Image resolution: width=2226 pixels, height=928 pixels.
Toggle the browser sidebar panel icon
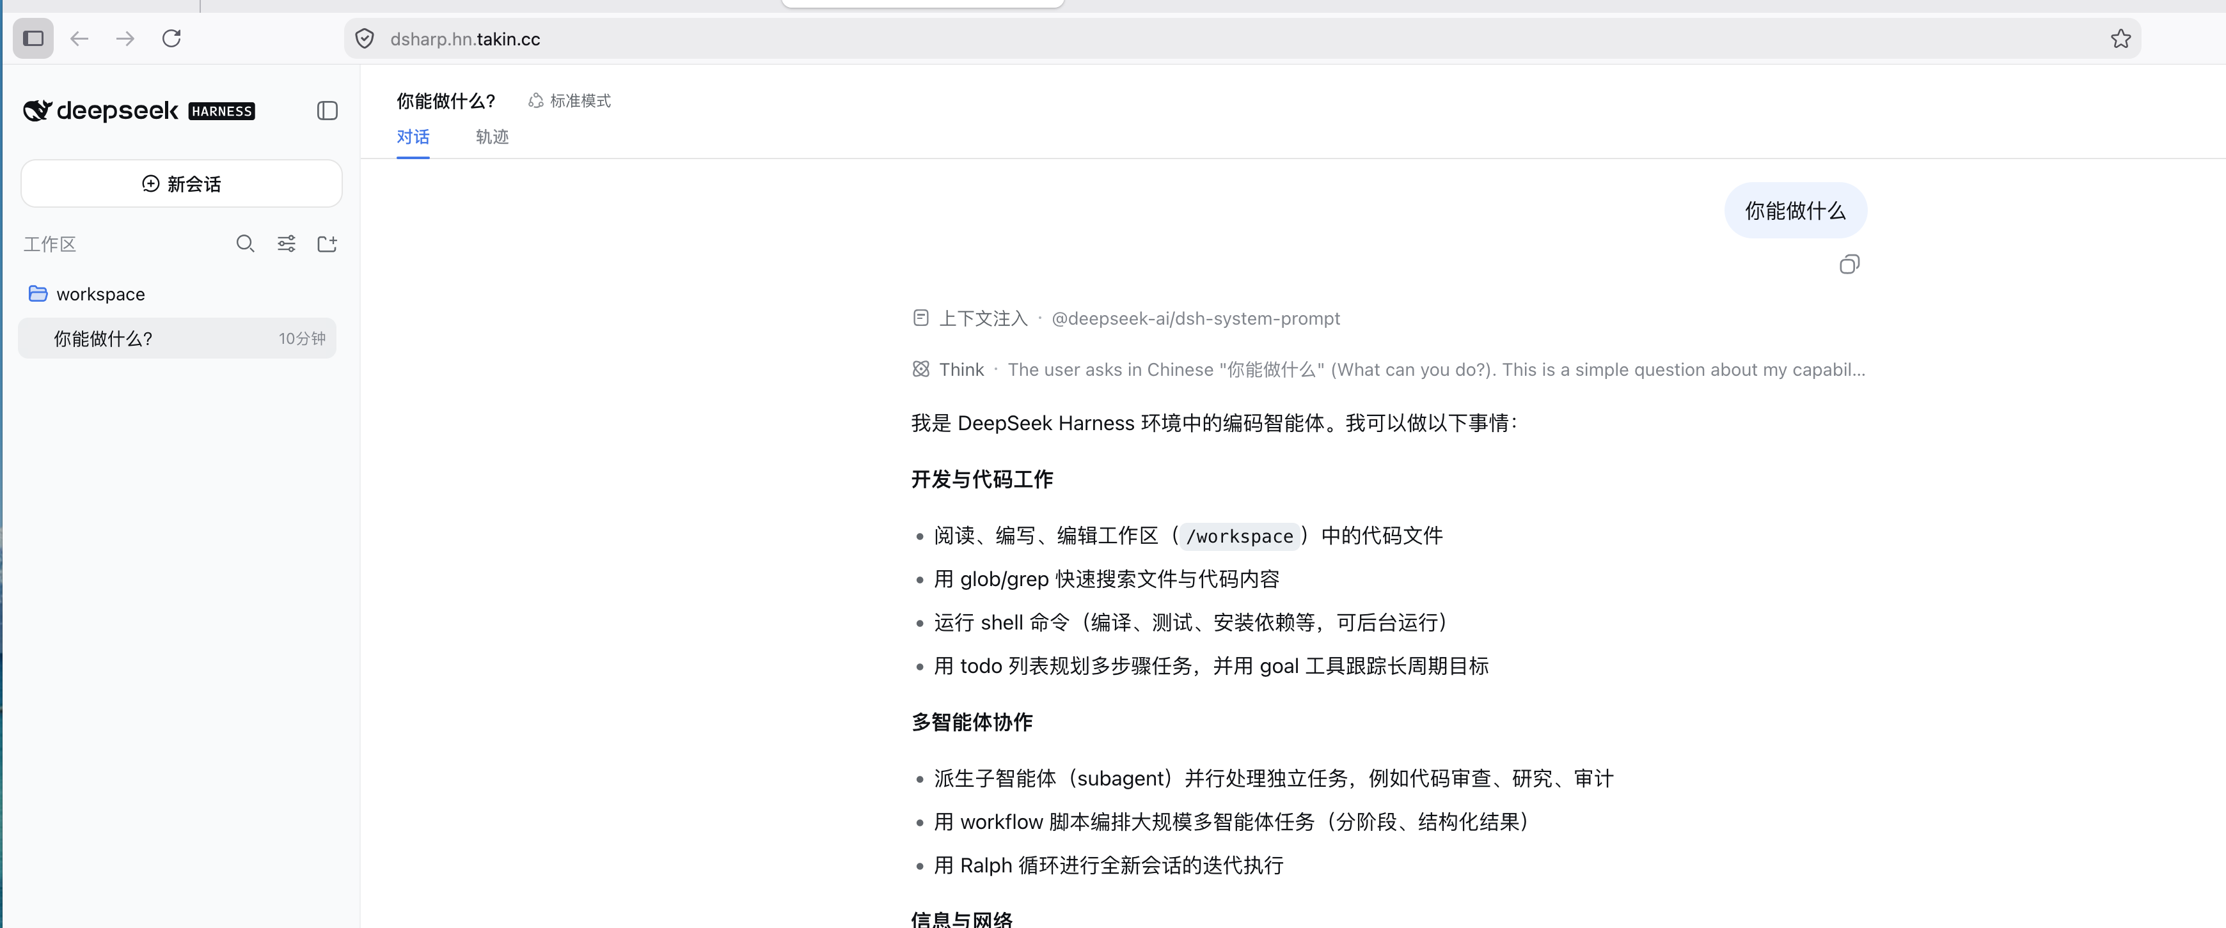[33, 39]
